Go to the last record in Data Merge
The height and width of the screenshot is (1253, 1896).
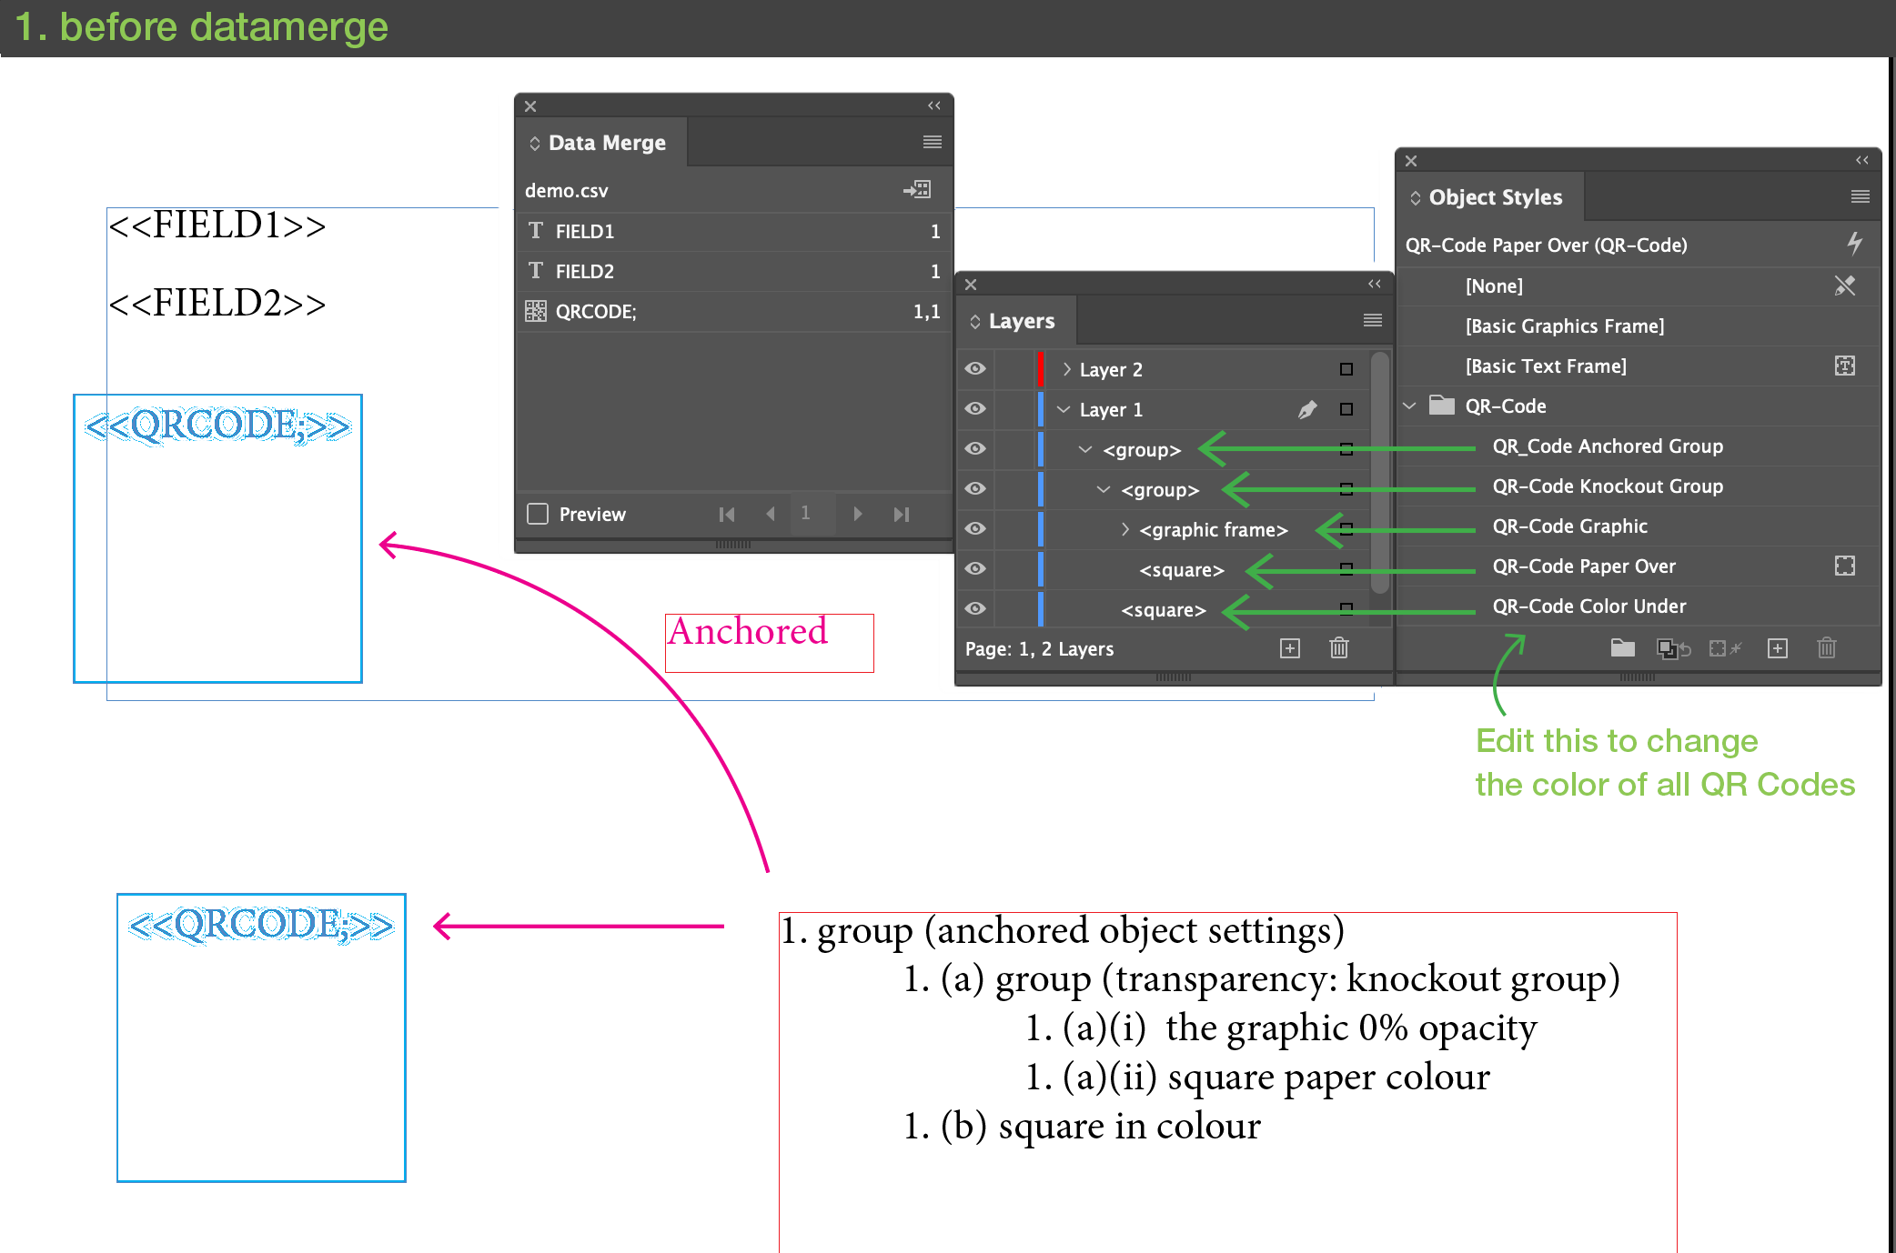tap(901, 515)
